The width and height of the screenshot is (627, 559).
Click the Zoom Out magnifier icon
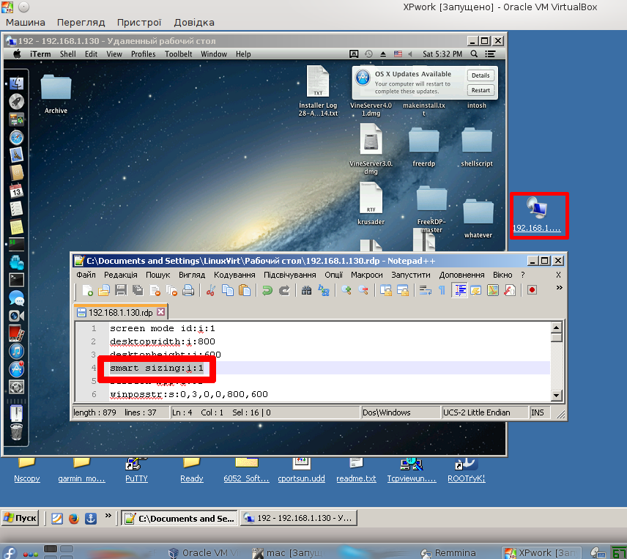363,290
